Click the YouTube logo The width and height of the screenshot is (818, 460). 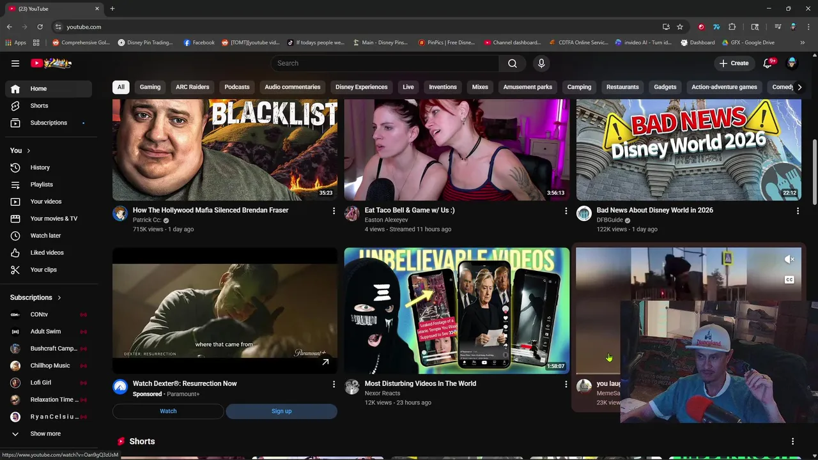[x=51, y=63]
